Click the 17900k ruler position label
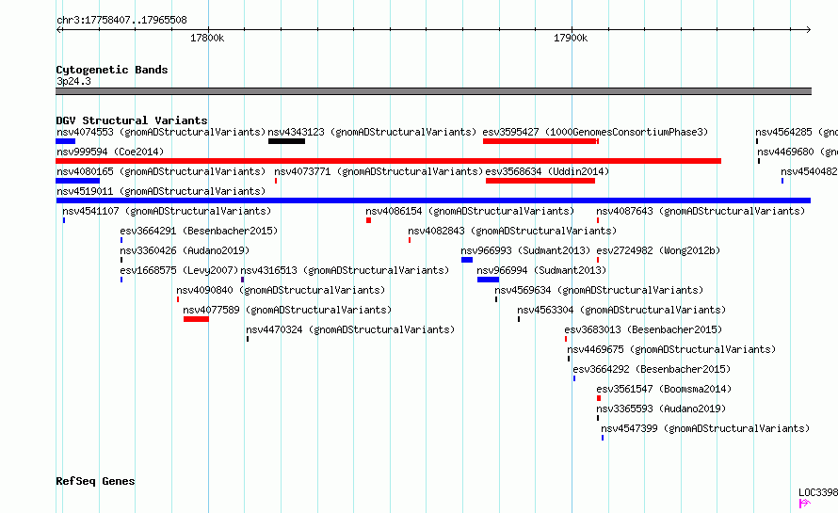 (571, 38)
